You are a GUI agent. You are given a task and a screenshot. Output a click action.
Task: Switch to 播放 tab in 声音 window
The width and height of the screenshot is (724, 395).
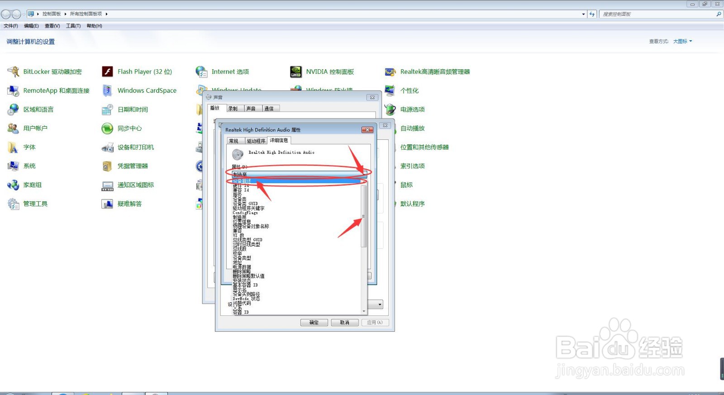click(x=215, y=108)
